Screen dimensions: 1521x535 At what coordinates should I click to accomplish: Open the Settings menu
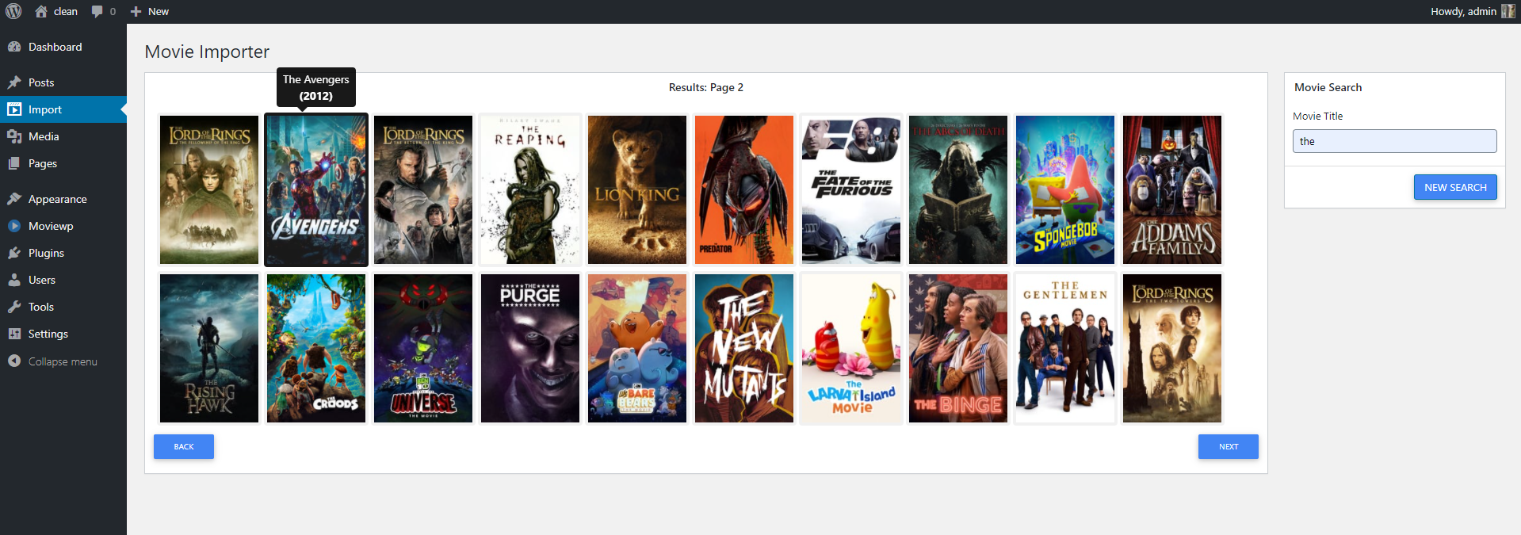point(48,334)
